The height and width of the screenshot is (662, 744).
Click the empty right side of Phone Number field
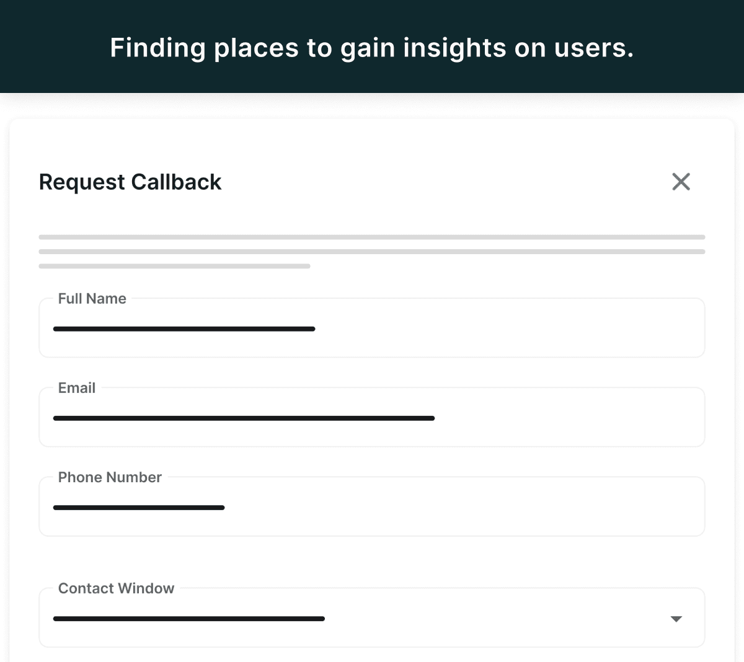pyautogui.click(x=558, y=508)
